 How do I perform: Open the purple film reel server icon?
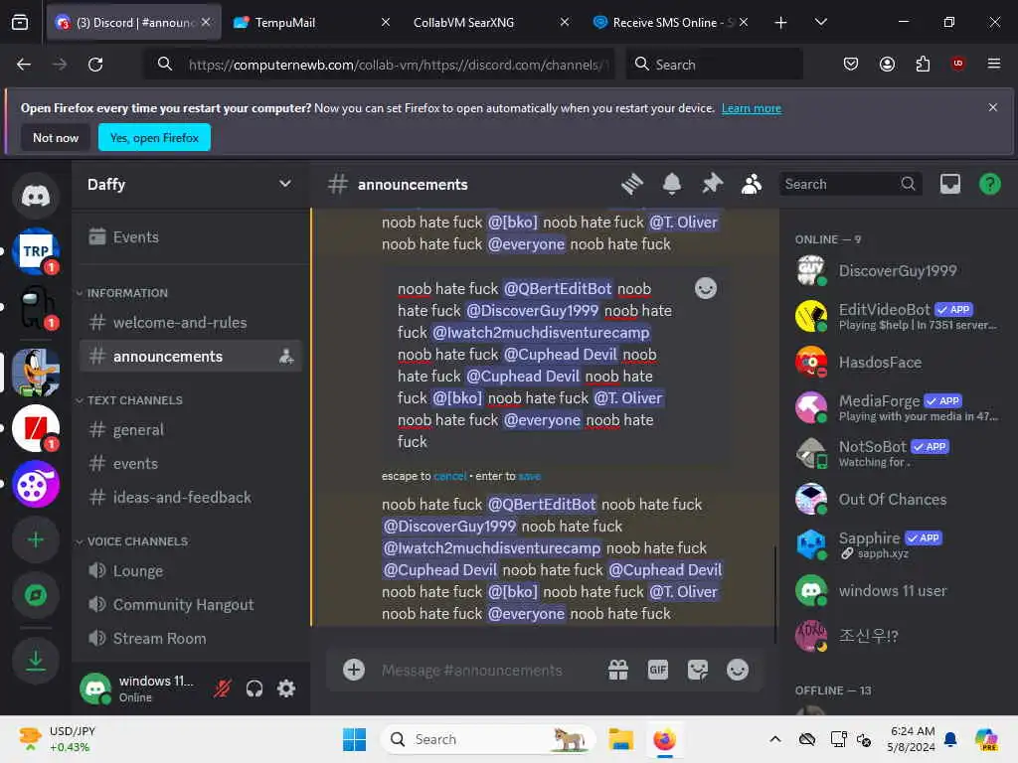point(36,484)
